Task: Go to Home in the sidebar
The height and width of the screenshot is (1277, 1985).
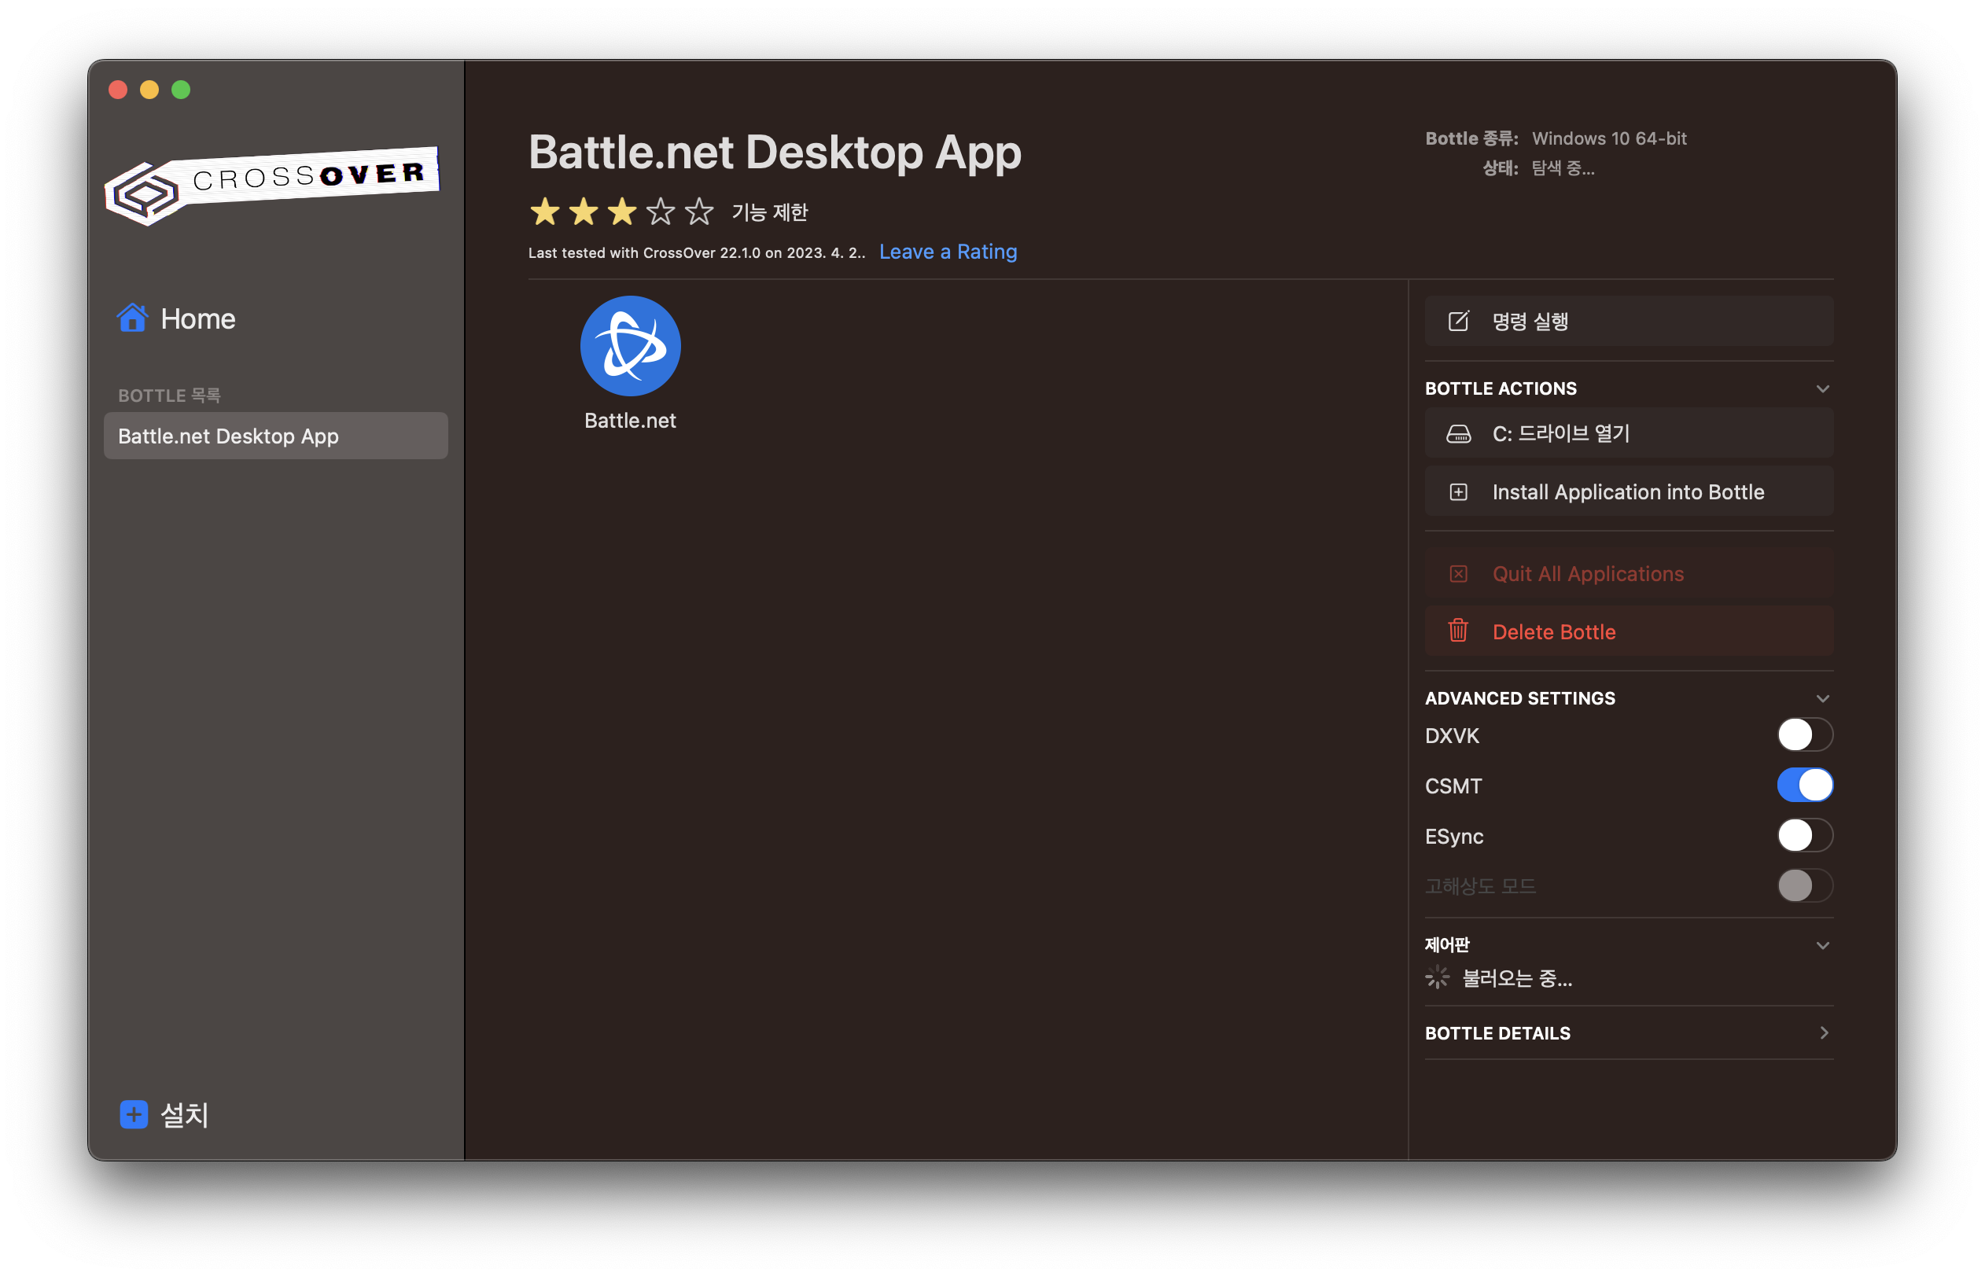Action: click(197, 318)
